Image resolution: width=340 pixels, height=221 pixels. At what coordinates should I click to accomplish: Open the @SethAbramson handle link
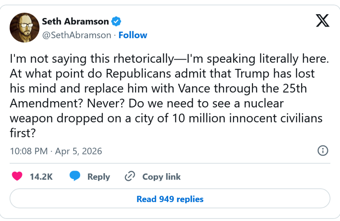click(x=77, y=35)
